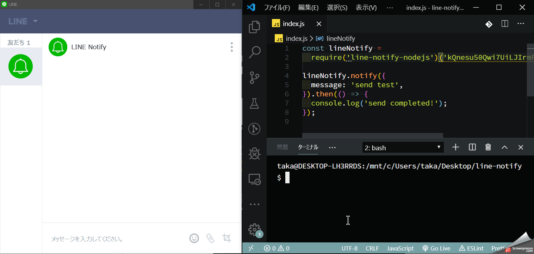Image resolution: width=534 pixels, height=254 pixels.
Task: Split the terminal with the split icon
Action: tap(472, 147)
